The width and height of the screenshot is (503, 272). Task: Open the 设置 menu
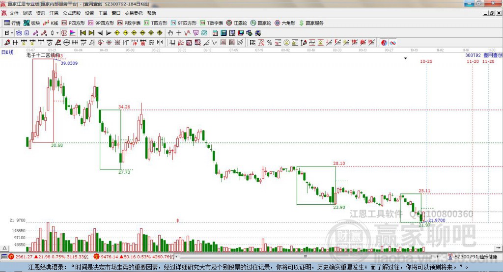tap(89, 13)
